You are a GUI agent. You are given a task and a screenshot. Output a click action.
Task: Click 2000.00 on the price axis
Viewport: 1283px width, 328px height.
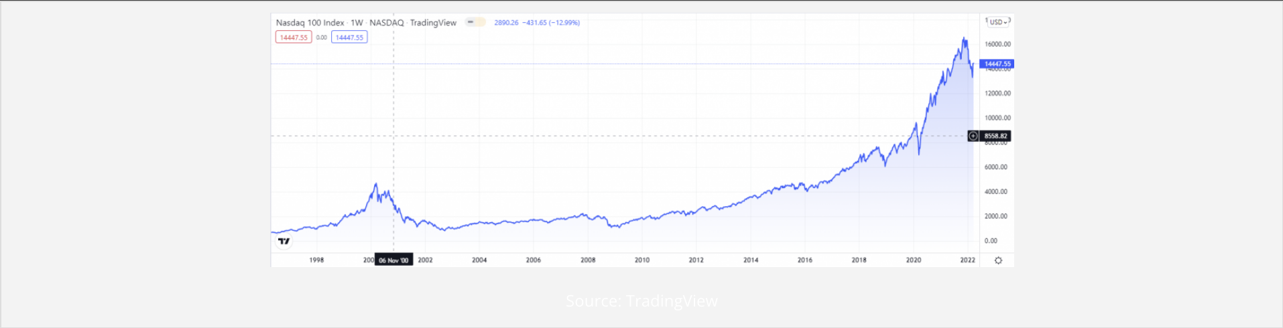coord(995,216)
